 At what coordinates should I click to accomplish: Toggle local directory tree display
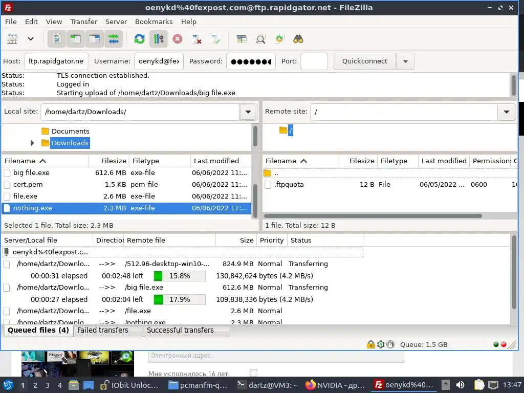[76, 39]
